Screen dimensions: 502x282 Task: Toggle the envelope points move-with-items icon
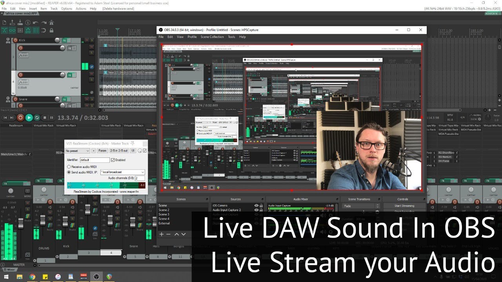[28, 30]
